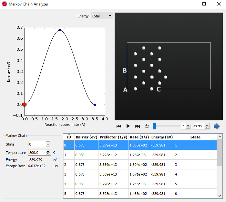The width and height of the screenshot is (226, 202).
Task: Skip to last frame of animation
Action: pyautogui.click(x=137, y=126)
